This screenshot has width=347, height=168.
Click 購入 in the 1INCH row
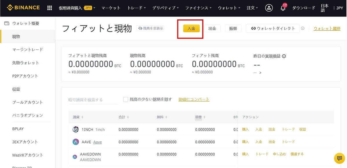246,129
